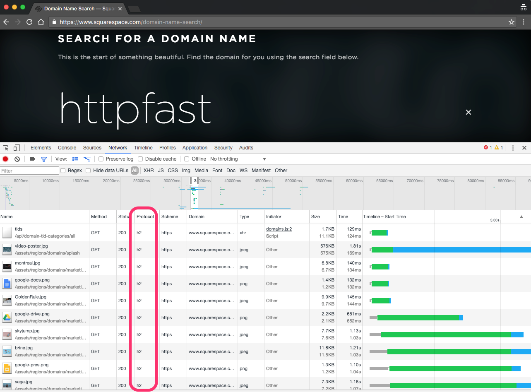The height and width of the screenshot is (392, 531).
Task: Open the No throttling dropdown
Action: coord(238,159)
